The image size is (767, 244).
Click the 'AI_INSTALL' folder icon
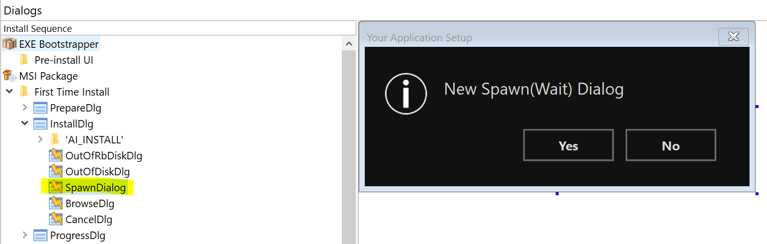[x=55, y=139]
